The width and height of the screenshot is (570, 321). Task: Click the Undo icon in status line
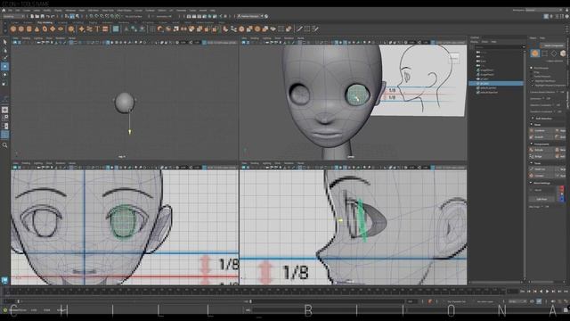47,16
